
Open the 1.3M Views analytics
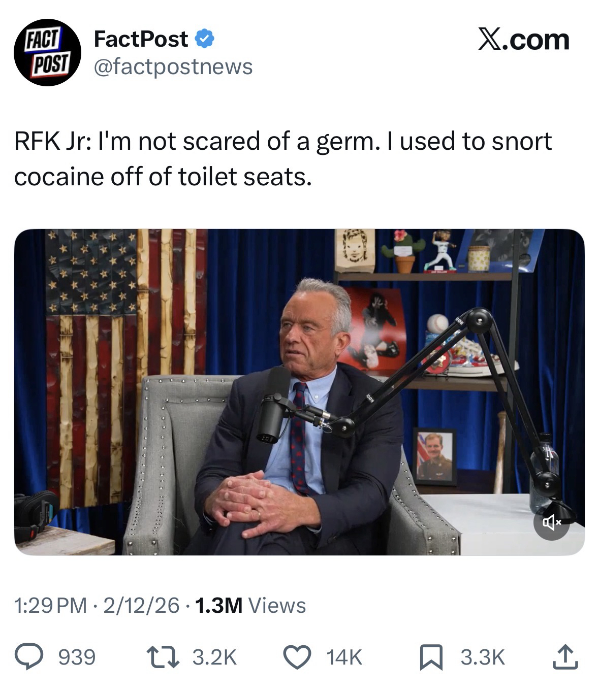coord(250,605)
